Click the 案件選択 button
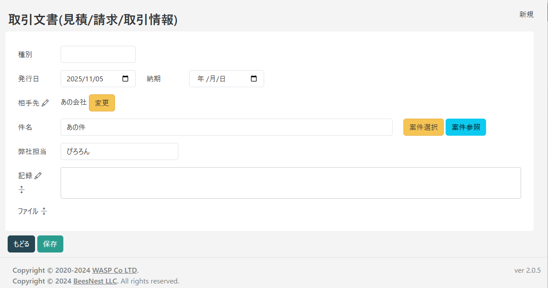548x288 pixels. pyautogui.click(x=423, y=127)
